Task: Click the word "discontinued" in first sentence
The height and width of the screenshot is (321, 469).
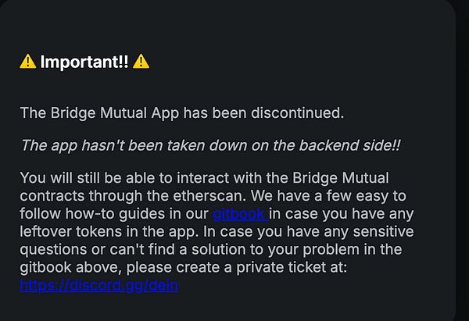Action: [298, 113]
